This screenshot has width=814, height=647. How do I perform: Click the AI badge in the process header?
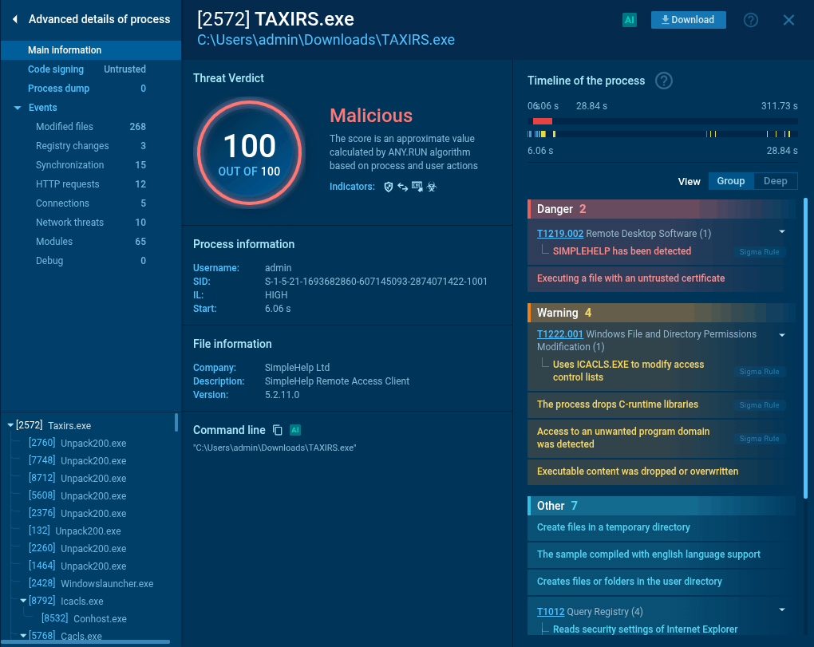629,19
